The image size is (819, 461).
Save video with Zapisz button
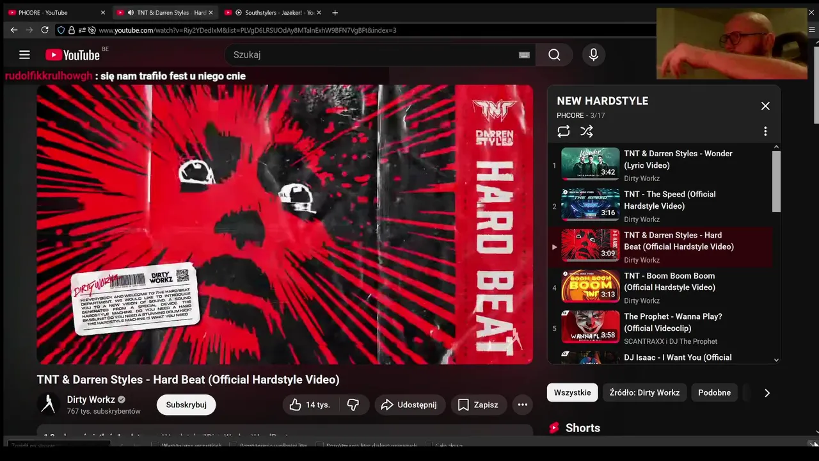[479, 405]
